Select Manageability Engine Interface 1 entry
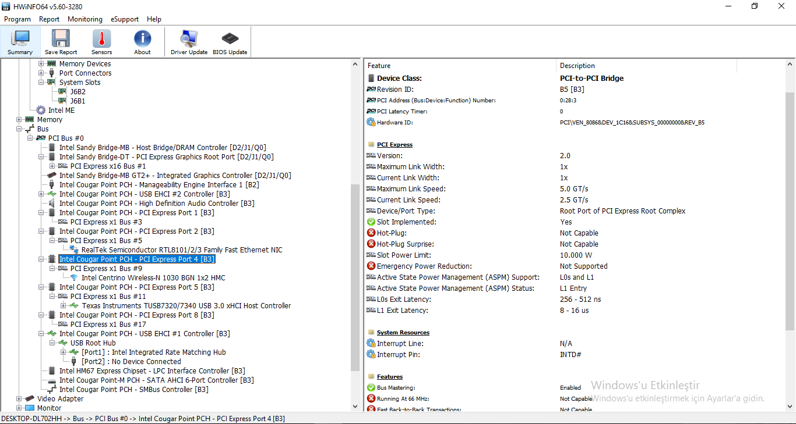The width and height of the screenshot is (796, 424). tap(159, 184)
